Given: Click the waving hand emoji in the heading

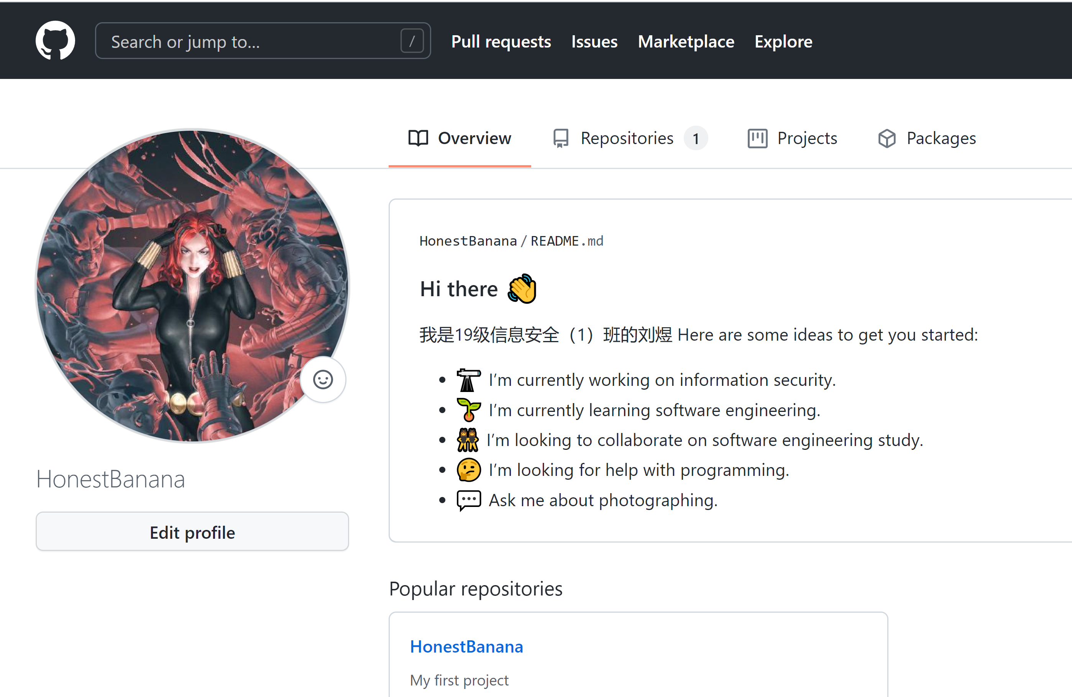Looking at the screenshot, I should click(x=522, y=289).
